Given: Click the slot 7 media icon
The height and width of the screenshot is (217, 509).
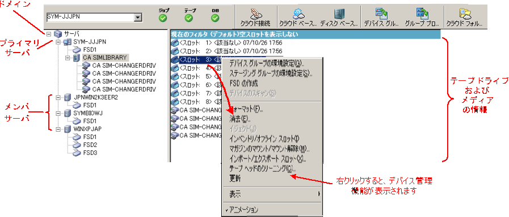Looking at the screenshot, I should pos(175,93).
